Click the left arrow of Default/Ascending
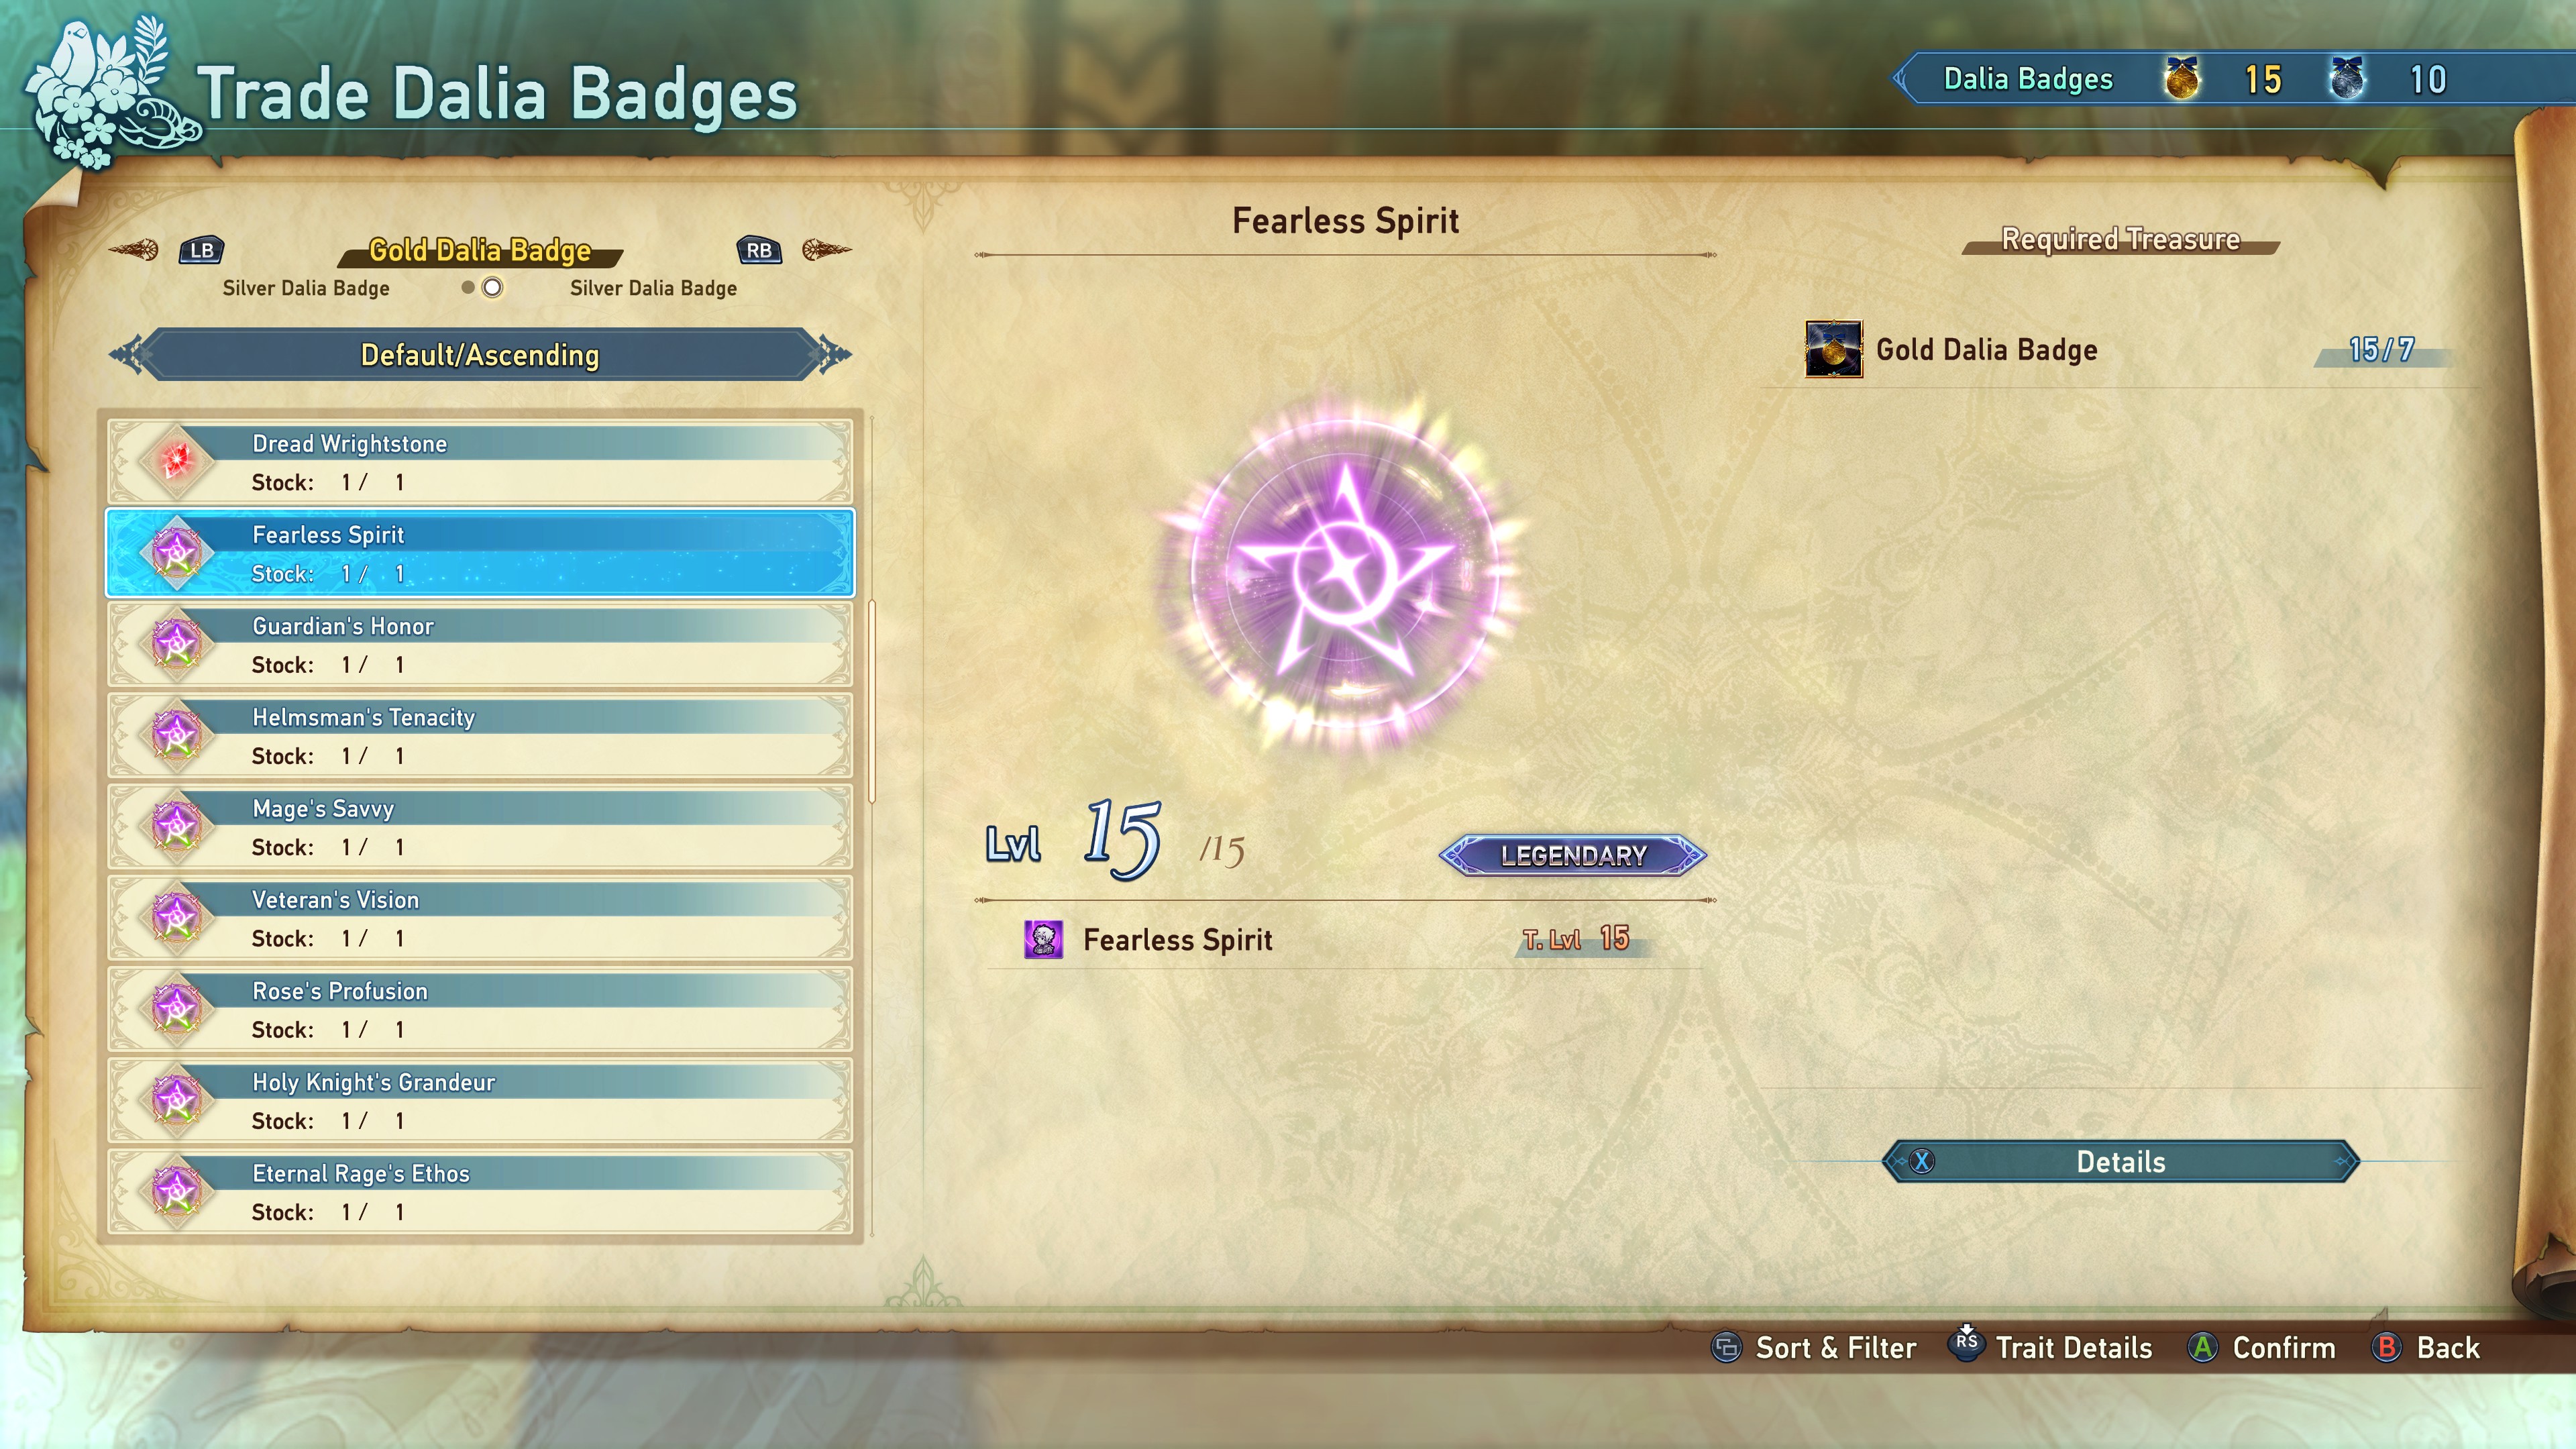 [x=127, y=354]
